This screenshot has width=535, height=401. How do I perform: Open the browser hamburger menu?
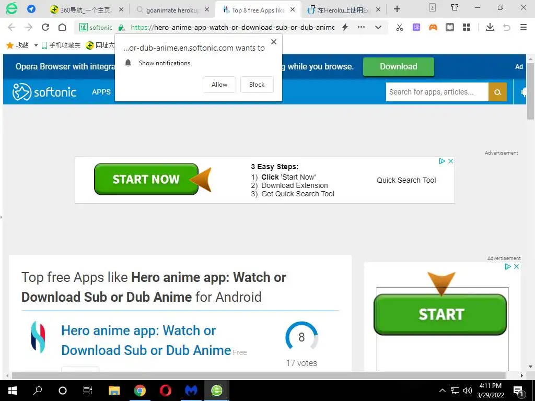(524, 27)
